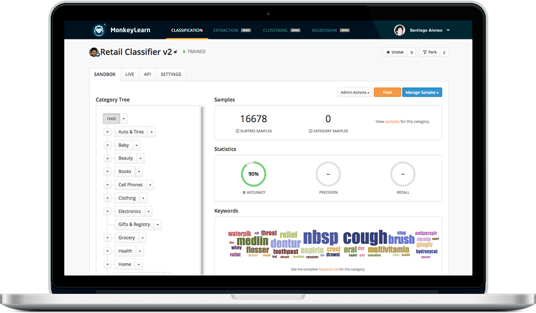Viewport: 536px width, 313px height.
Task: Open the Auto & Tires dropdown arrow
Action: coord(152,132)
